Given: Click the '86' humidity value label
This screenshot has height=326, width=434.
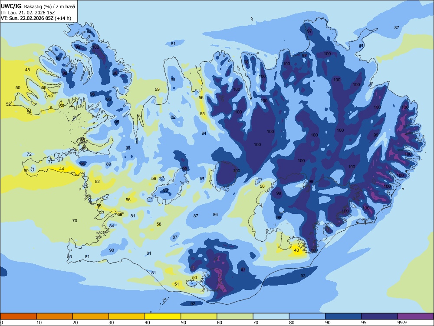Looking at the screenshot, I should [215, 214].
